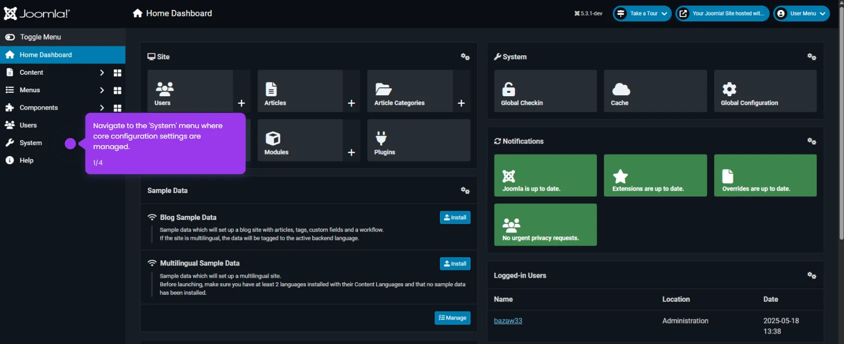Open the Menus sidebar item

[30, 90]
